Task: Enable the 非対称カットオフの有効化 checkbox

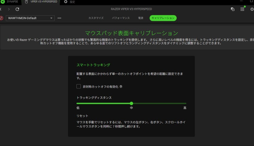Action: coord(78,86)
